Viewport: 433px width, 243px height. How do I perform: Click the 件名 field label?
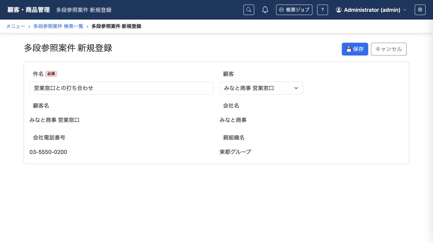point(38,74)
